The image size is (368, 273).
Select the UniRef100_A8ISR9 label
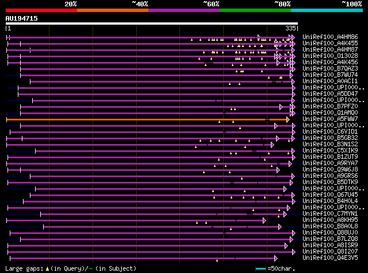[x=330, y=245]
